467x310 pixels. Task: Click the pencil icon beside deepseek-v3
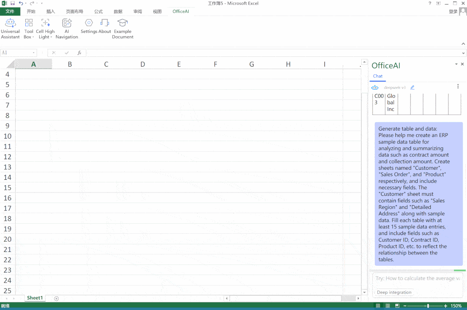pyautogui.click(x=412, y=88)
